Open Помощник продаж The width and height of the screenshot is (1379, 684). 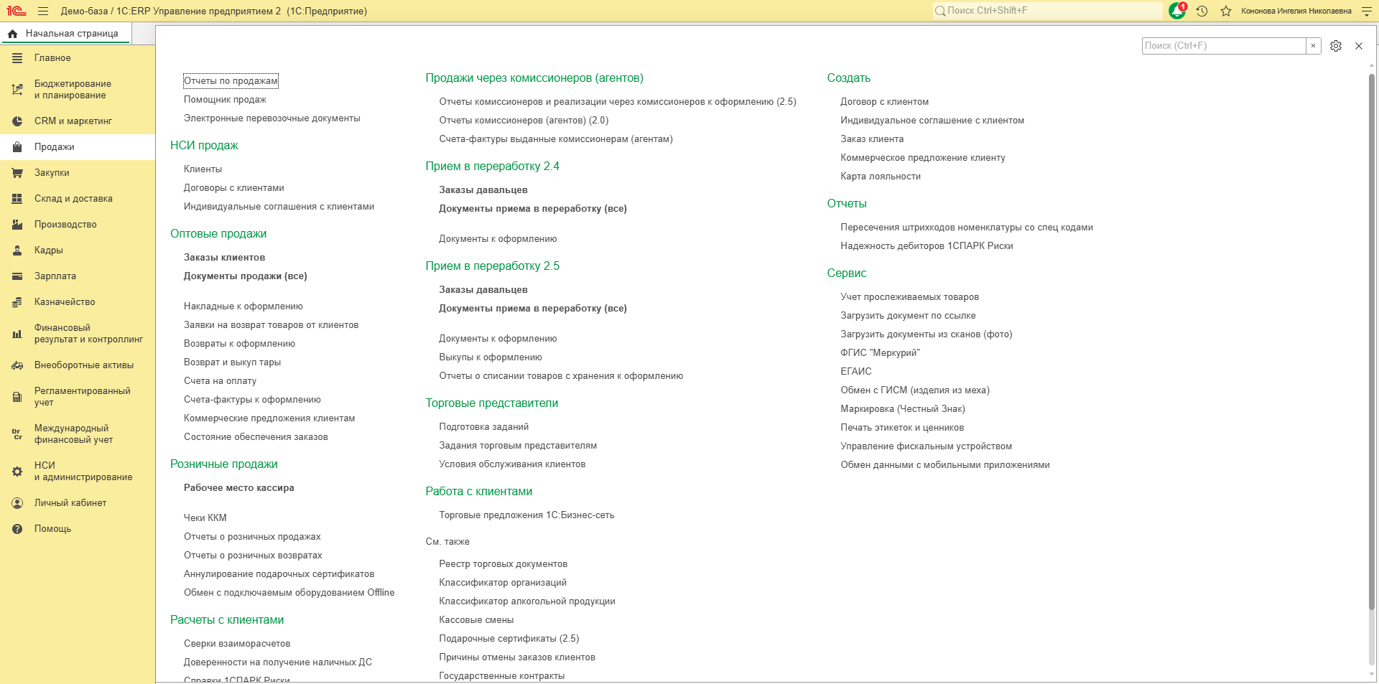pyautogui.click(x=225, y=100)
